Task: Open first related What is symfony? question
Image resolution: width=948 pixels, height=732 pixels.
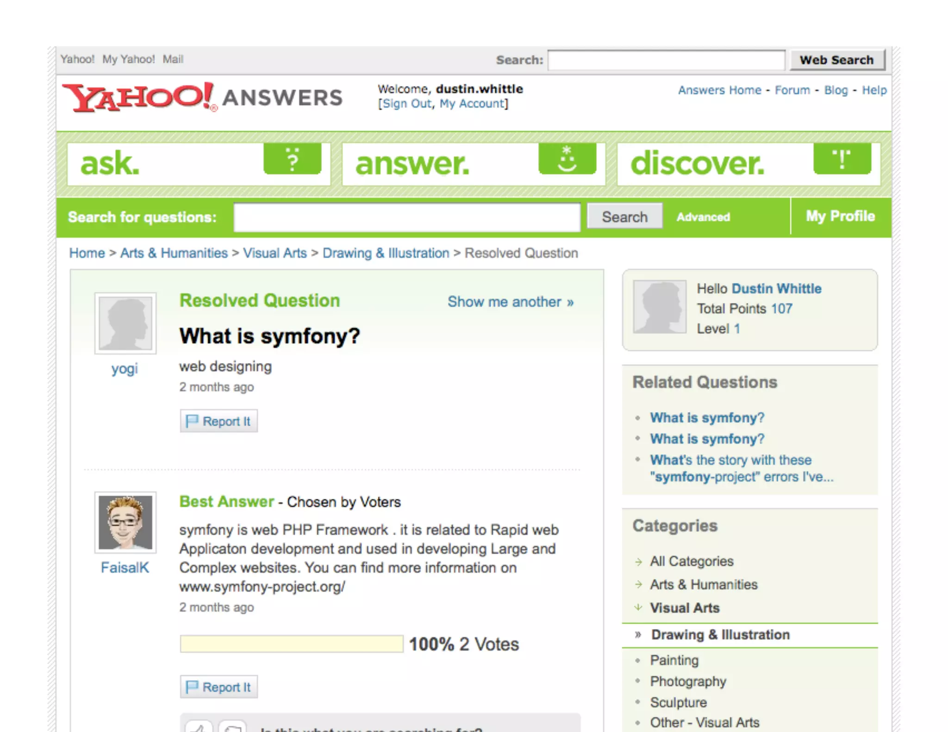Action: tap(707, 418)
